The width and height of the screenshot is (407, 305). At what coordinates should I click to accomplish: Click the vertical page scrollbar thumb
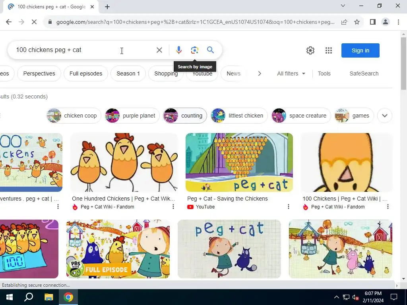click(x=403, y=64)
